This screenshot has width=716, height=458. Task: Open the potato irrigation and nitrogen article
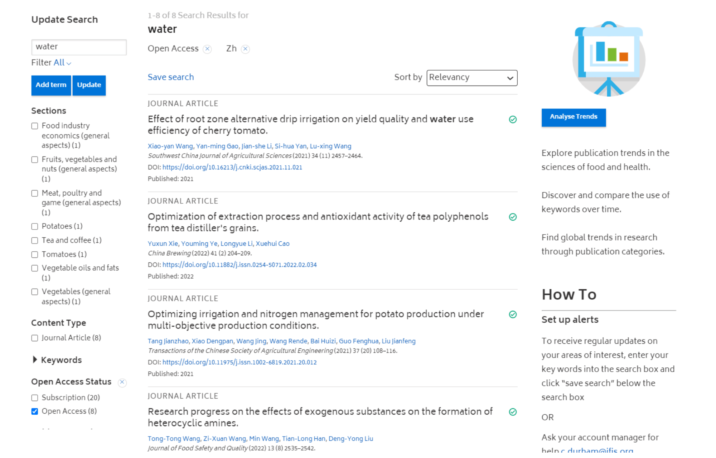coord(316,319)
